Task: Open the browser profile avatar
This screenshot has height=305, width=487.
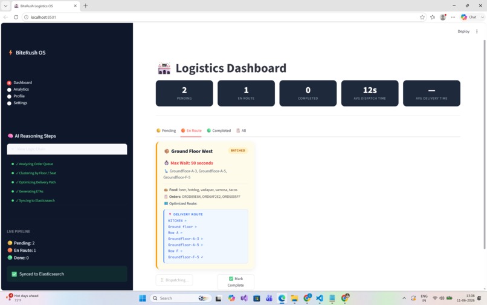Action: point(443,17)
